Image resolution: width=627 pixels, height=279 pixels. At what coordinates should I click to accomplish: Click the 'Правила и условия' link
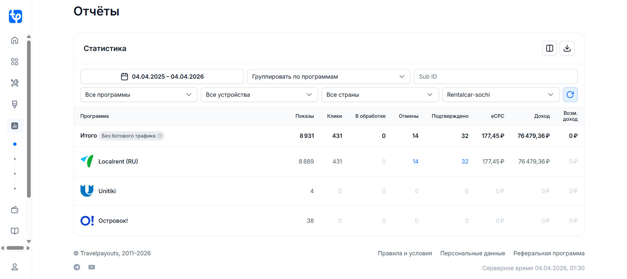click(x=405, y=253)
